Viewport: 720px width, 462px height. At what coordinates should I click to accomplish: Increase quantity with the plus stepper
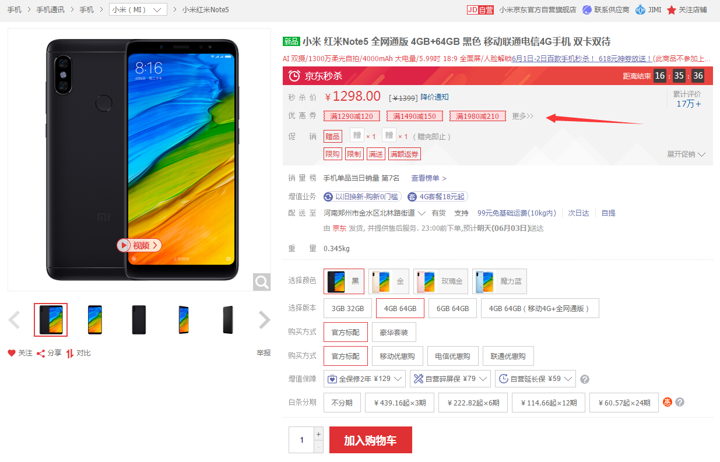tap(318, 434)
